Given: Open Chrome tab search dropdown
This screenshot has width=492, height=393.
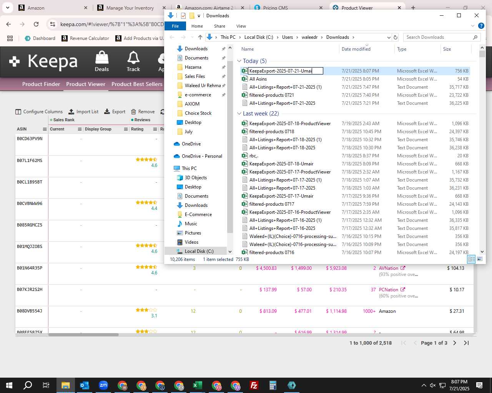Looking at the screenshot, I should [x=7, y=8].
